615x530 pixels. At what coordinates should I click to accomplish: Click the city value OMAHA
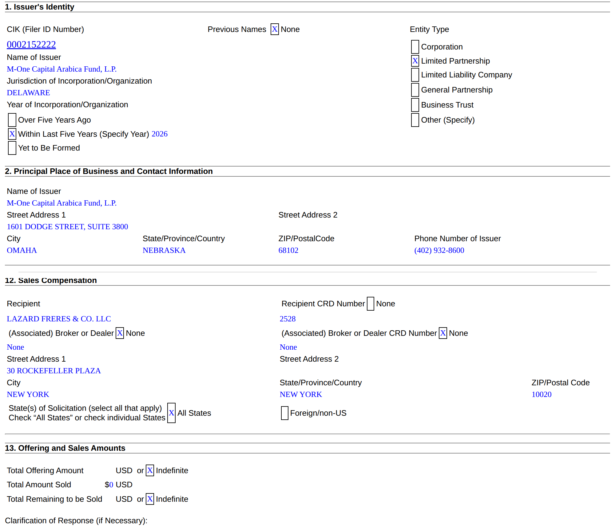tap(22, 250)
